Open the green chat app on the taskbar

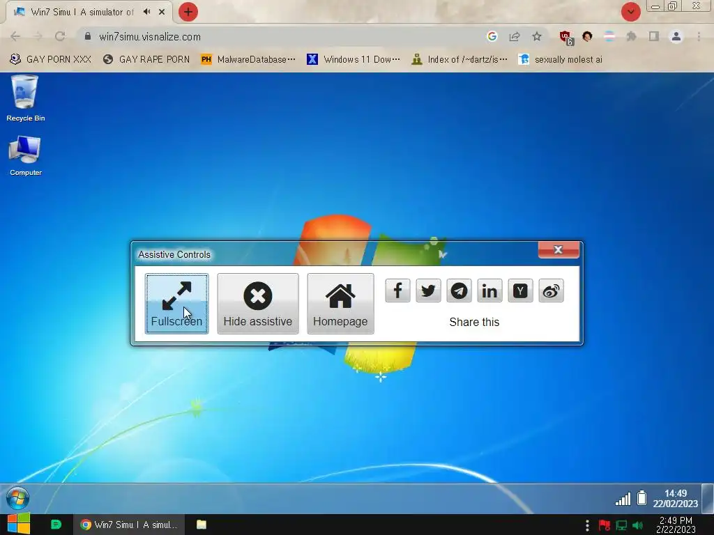(56, 525)
